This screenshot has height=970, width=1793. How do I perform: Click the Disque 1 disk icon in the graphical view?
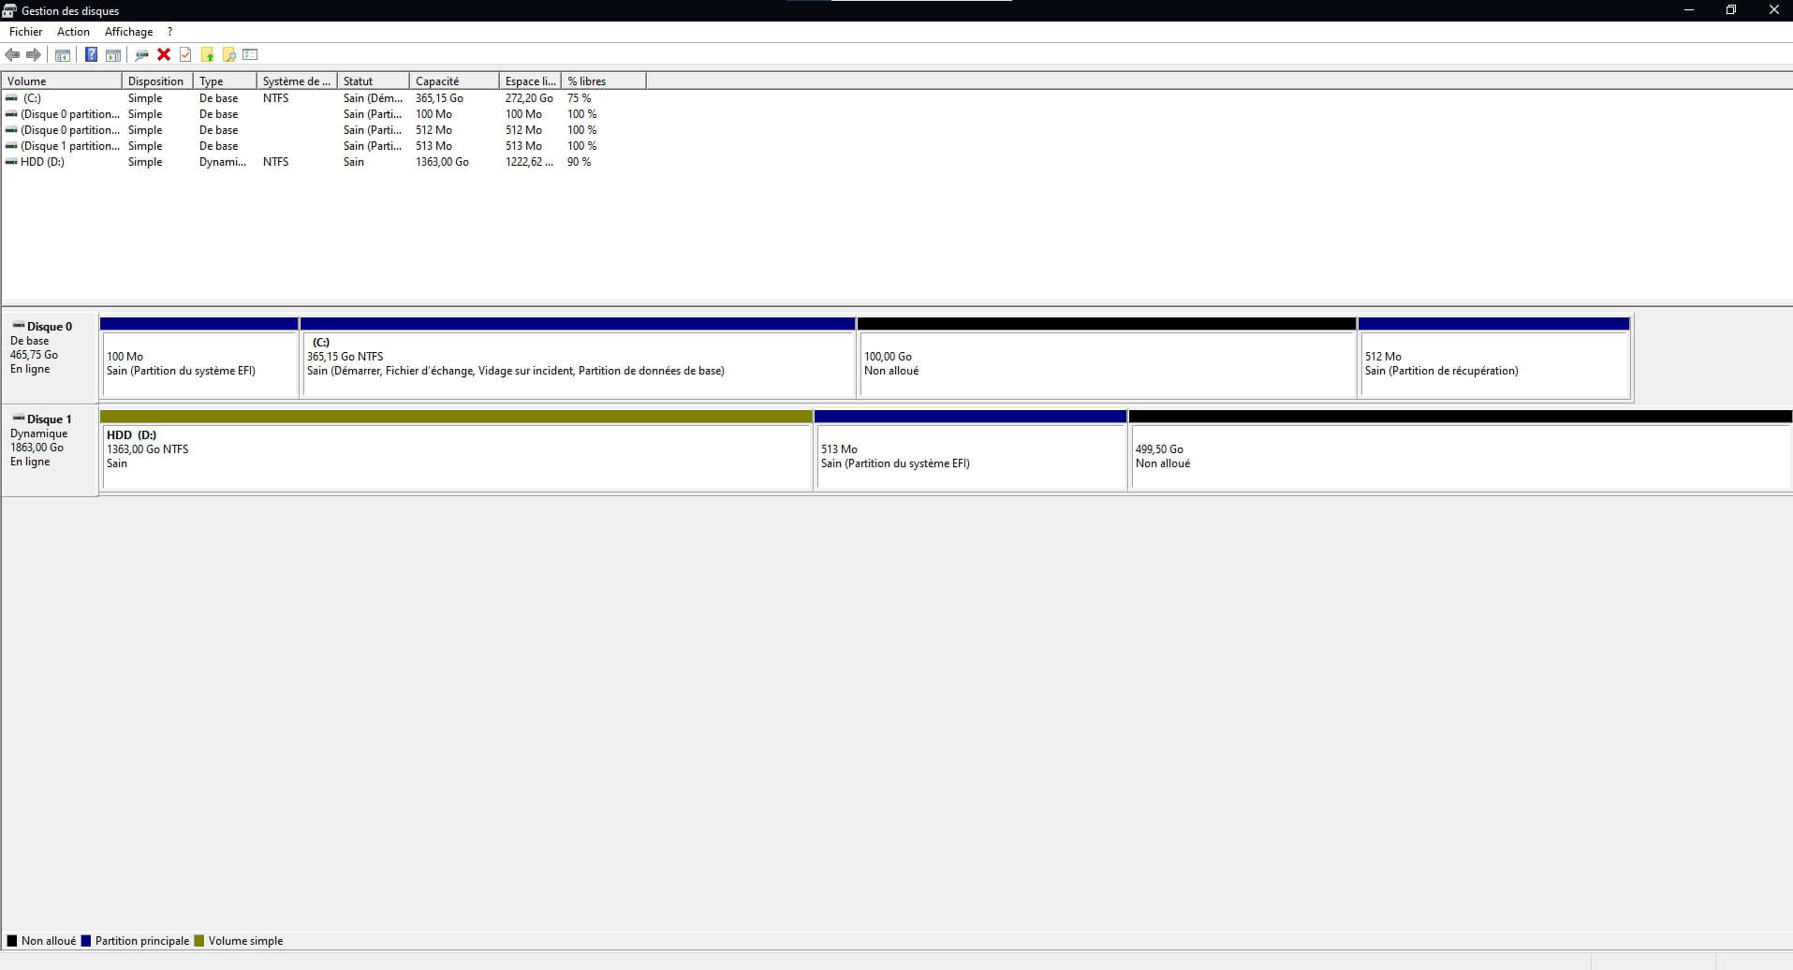[x=18, y=419]
